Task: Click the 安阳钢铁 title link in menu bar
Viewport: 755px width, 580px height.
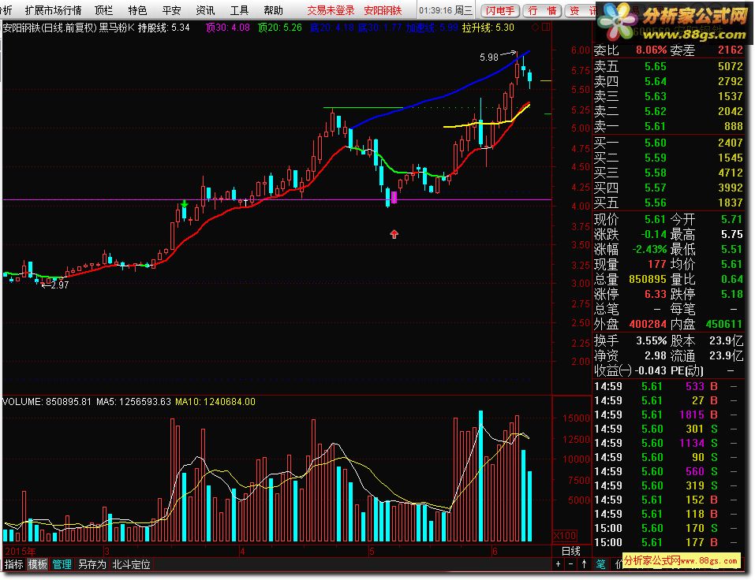Action: pos(383,10)
